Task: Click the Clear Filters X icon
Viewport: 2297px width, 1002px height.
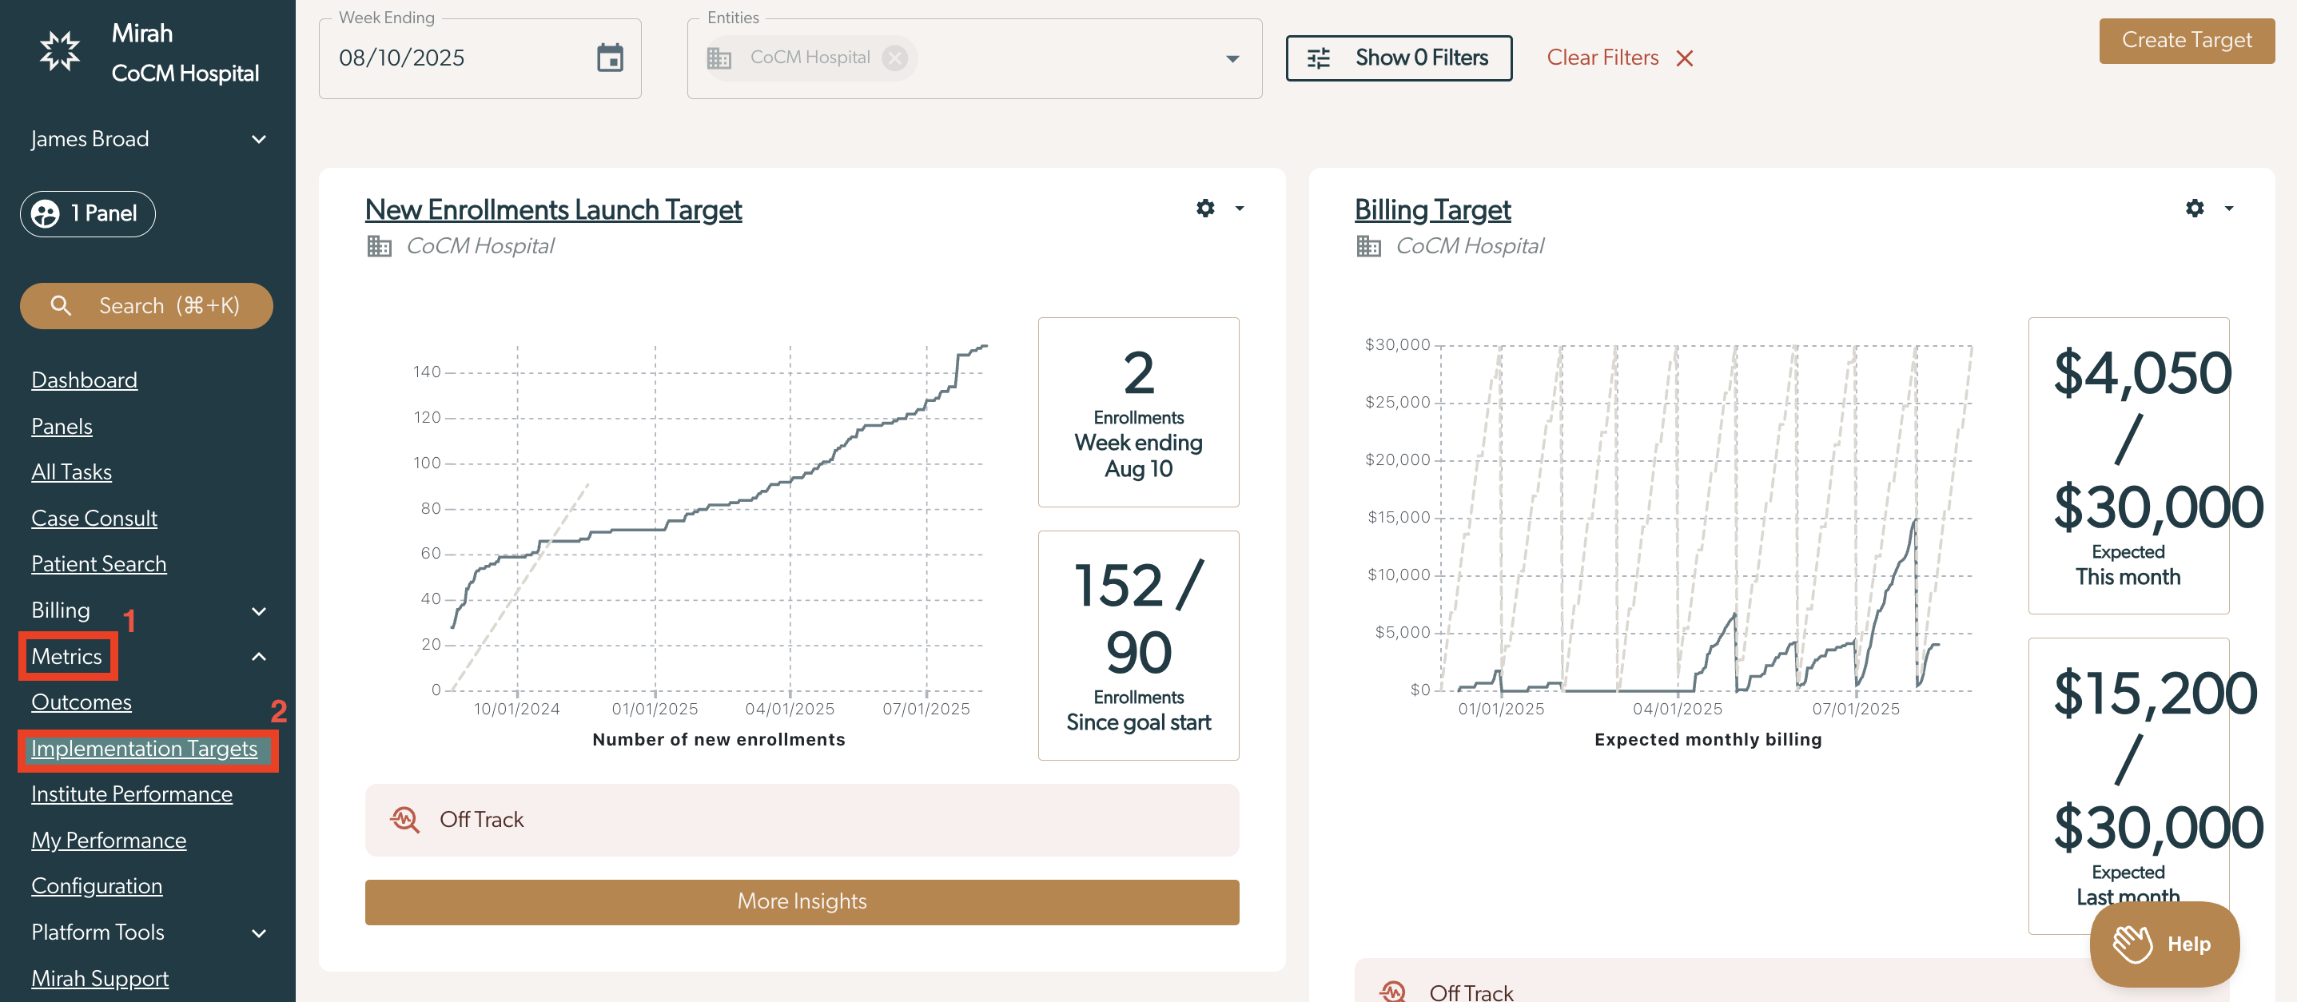Action: pos(1683,59)
